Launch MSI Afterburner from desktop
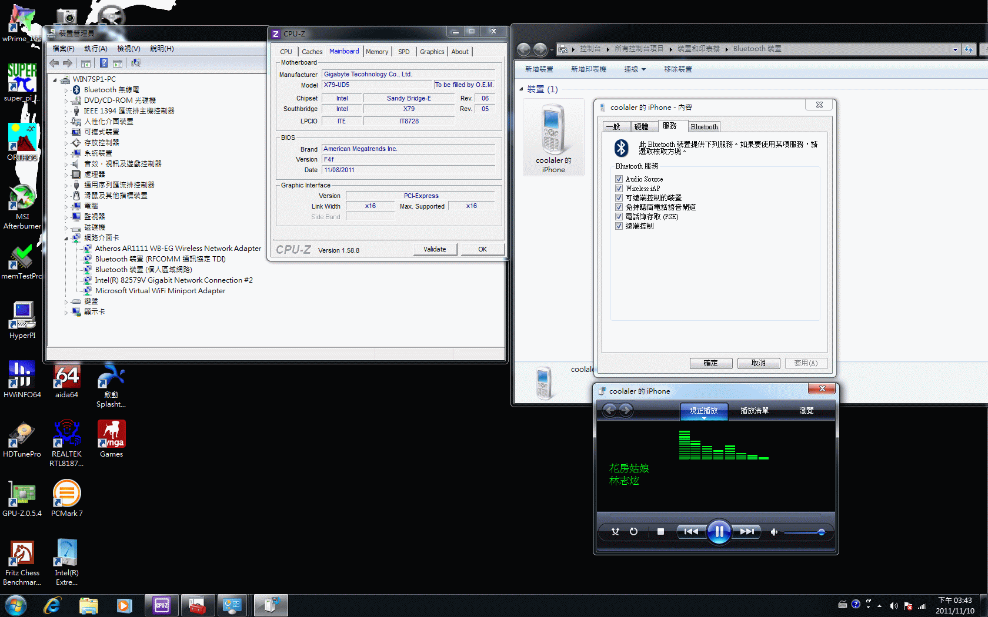 tap(22, 206)
